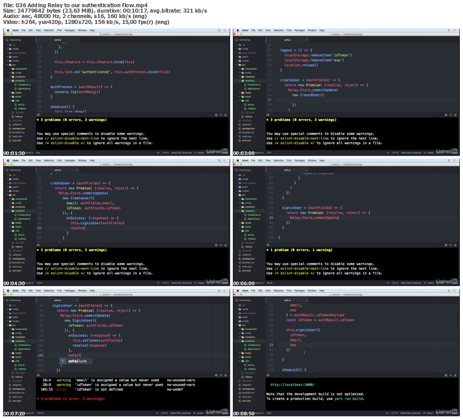Collapse terminal panel chevron in the 00:07:20 frame
Image resolution: width=463 pixels, height=419 pixels.
[x=221, y=375]
